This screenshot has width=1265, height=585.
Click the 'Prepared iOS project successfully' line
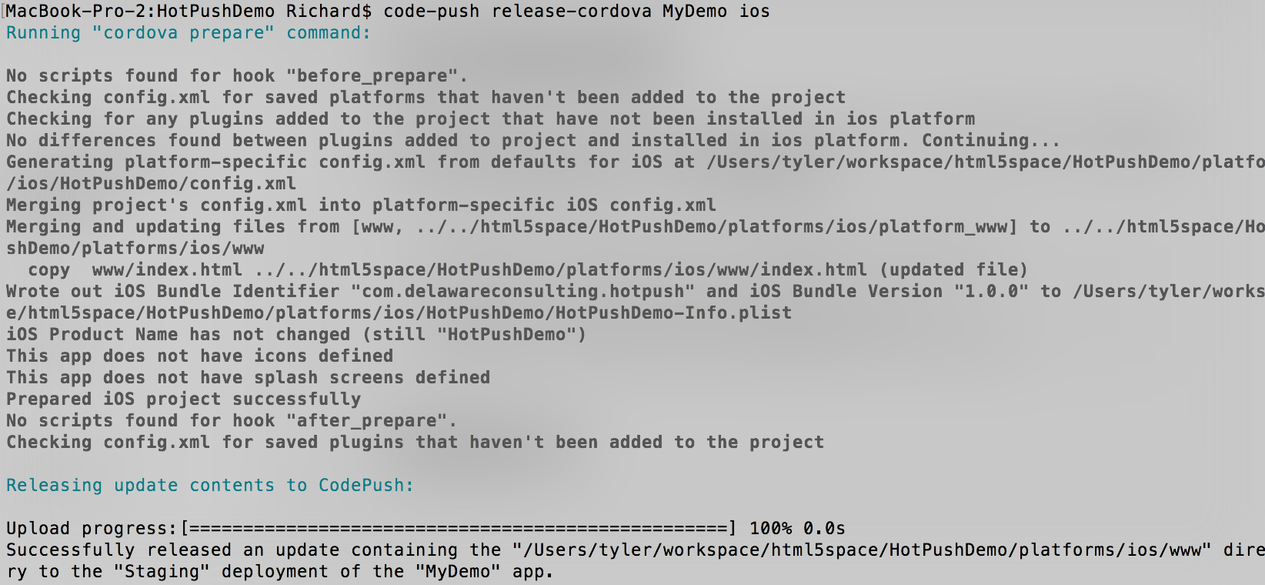point(183,399)
